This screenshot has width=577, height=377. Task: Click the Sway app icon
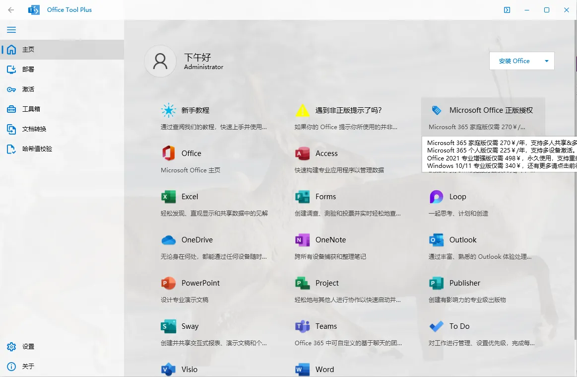tap(169, 326)
